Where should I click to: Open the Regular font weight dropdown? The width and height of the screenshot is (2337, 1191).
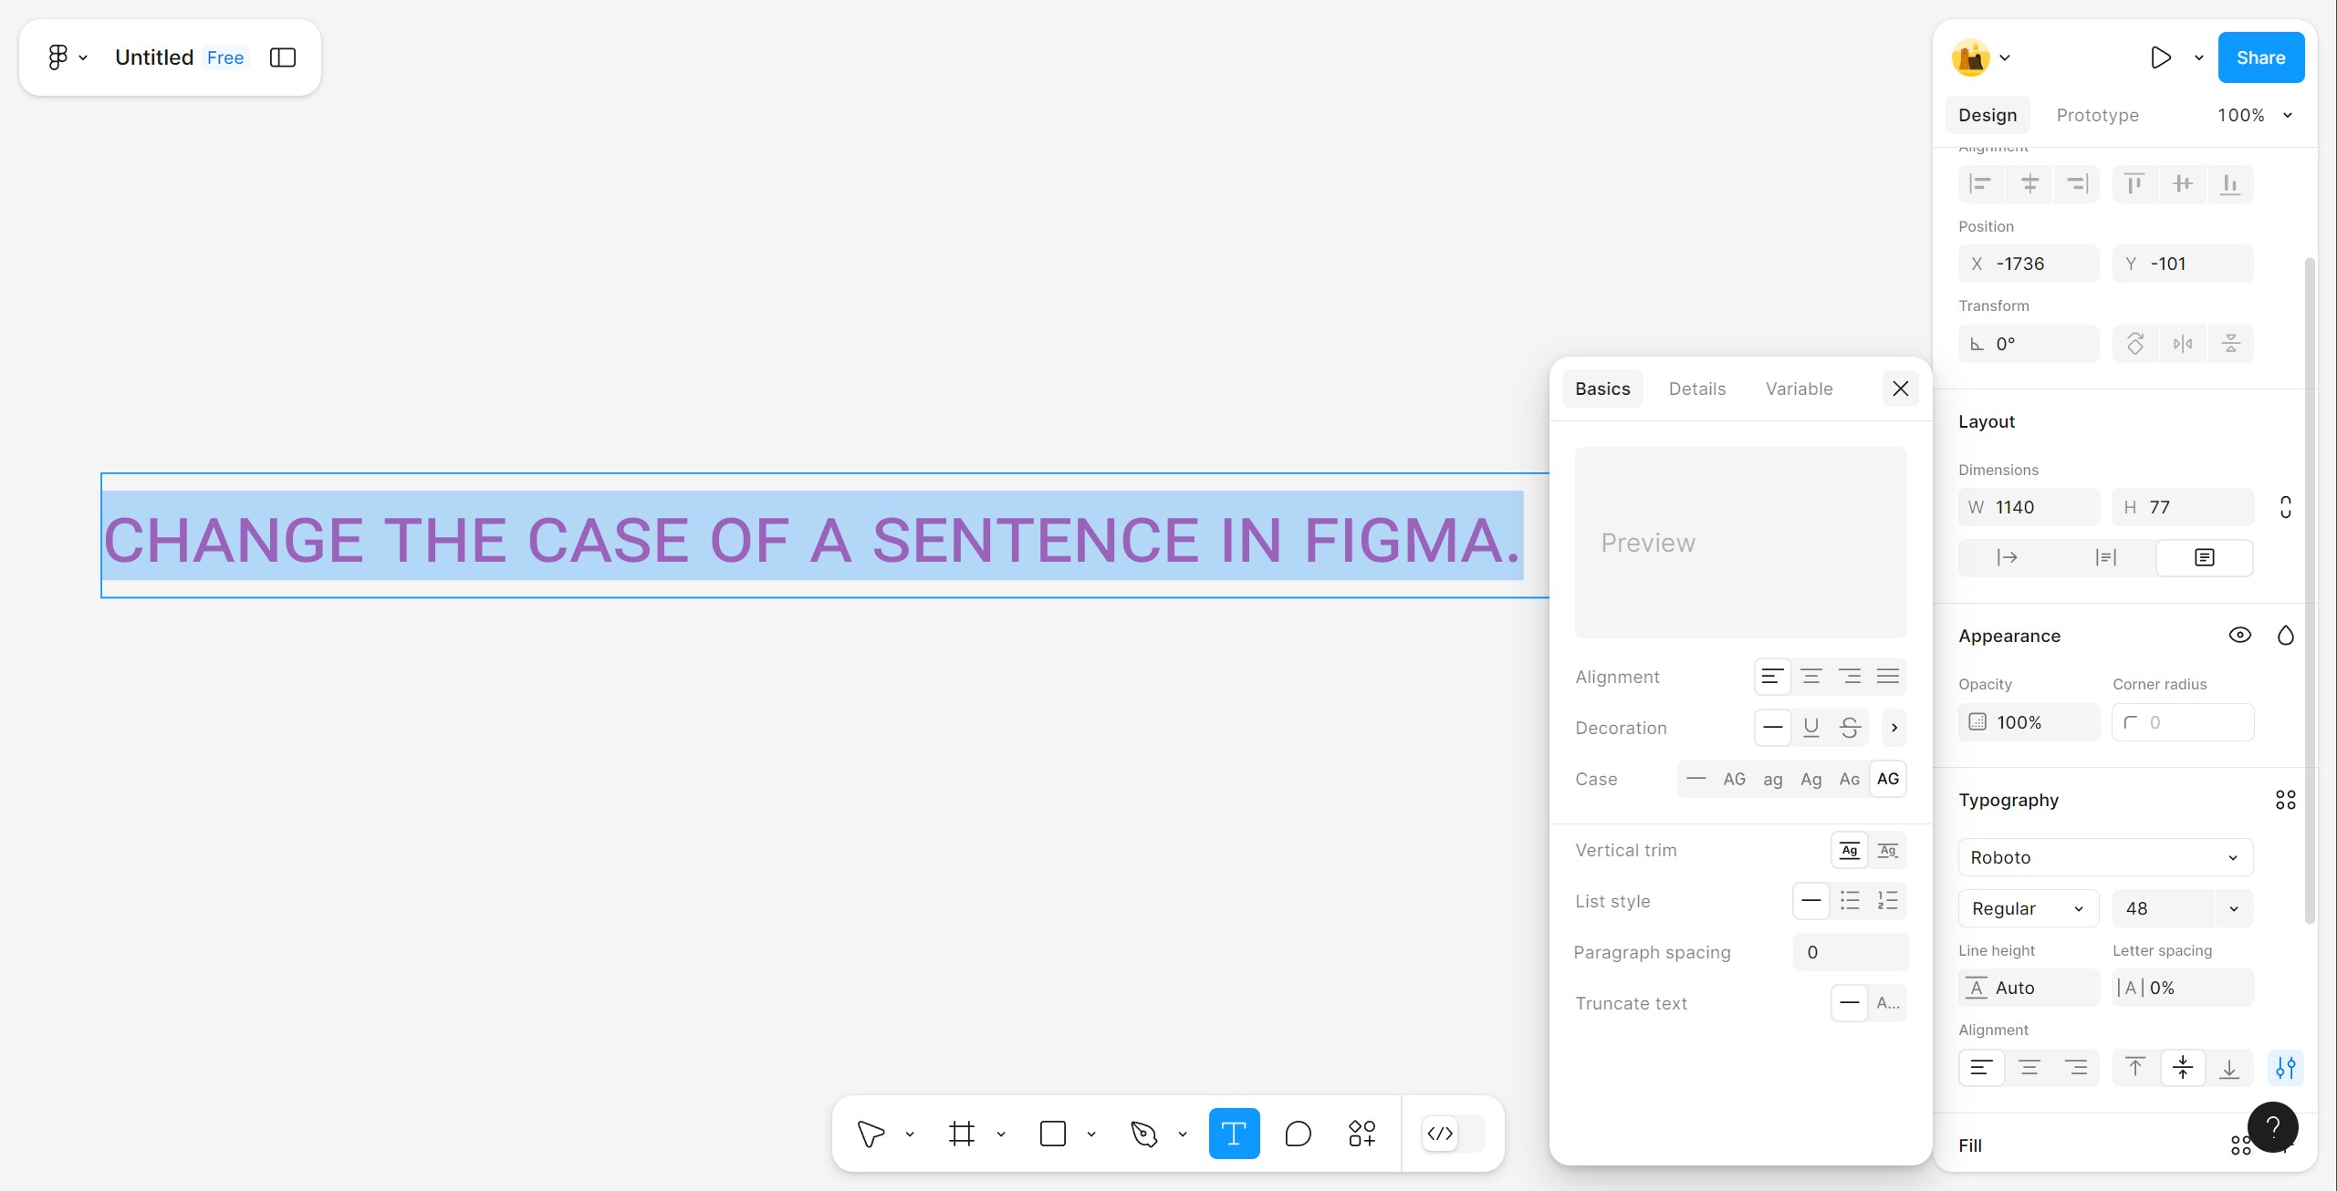pyautogui.click(x=2029, y=908)
